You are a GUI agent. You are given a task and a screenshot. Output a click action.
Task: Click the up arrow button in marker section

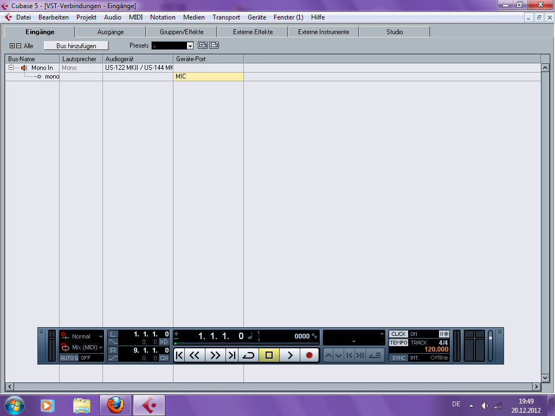tap(328, 355)
